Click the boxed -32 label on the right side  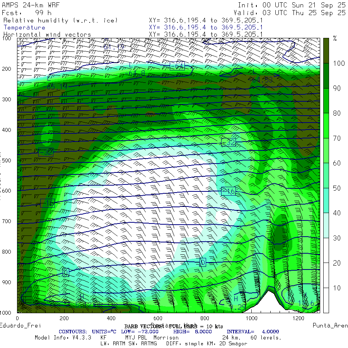[x=229, y=142]
